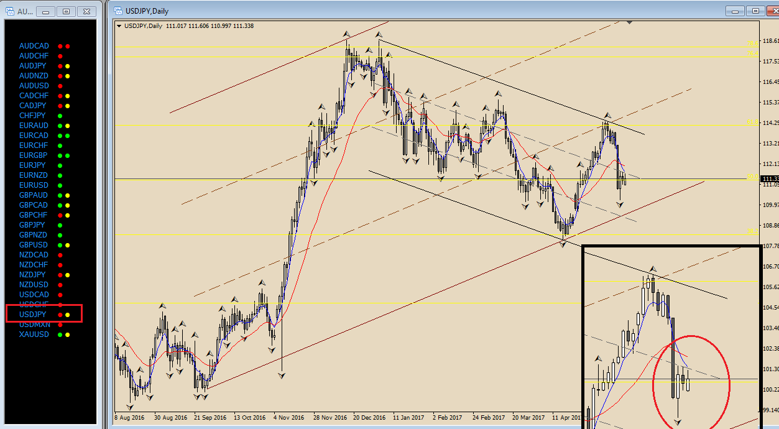Select the EURNZD symbol
779x429 pixels.
[x=34, y=175]
